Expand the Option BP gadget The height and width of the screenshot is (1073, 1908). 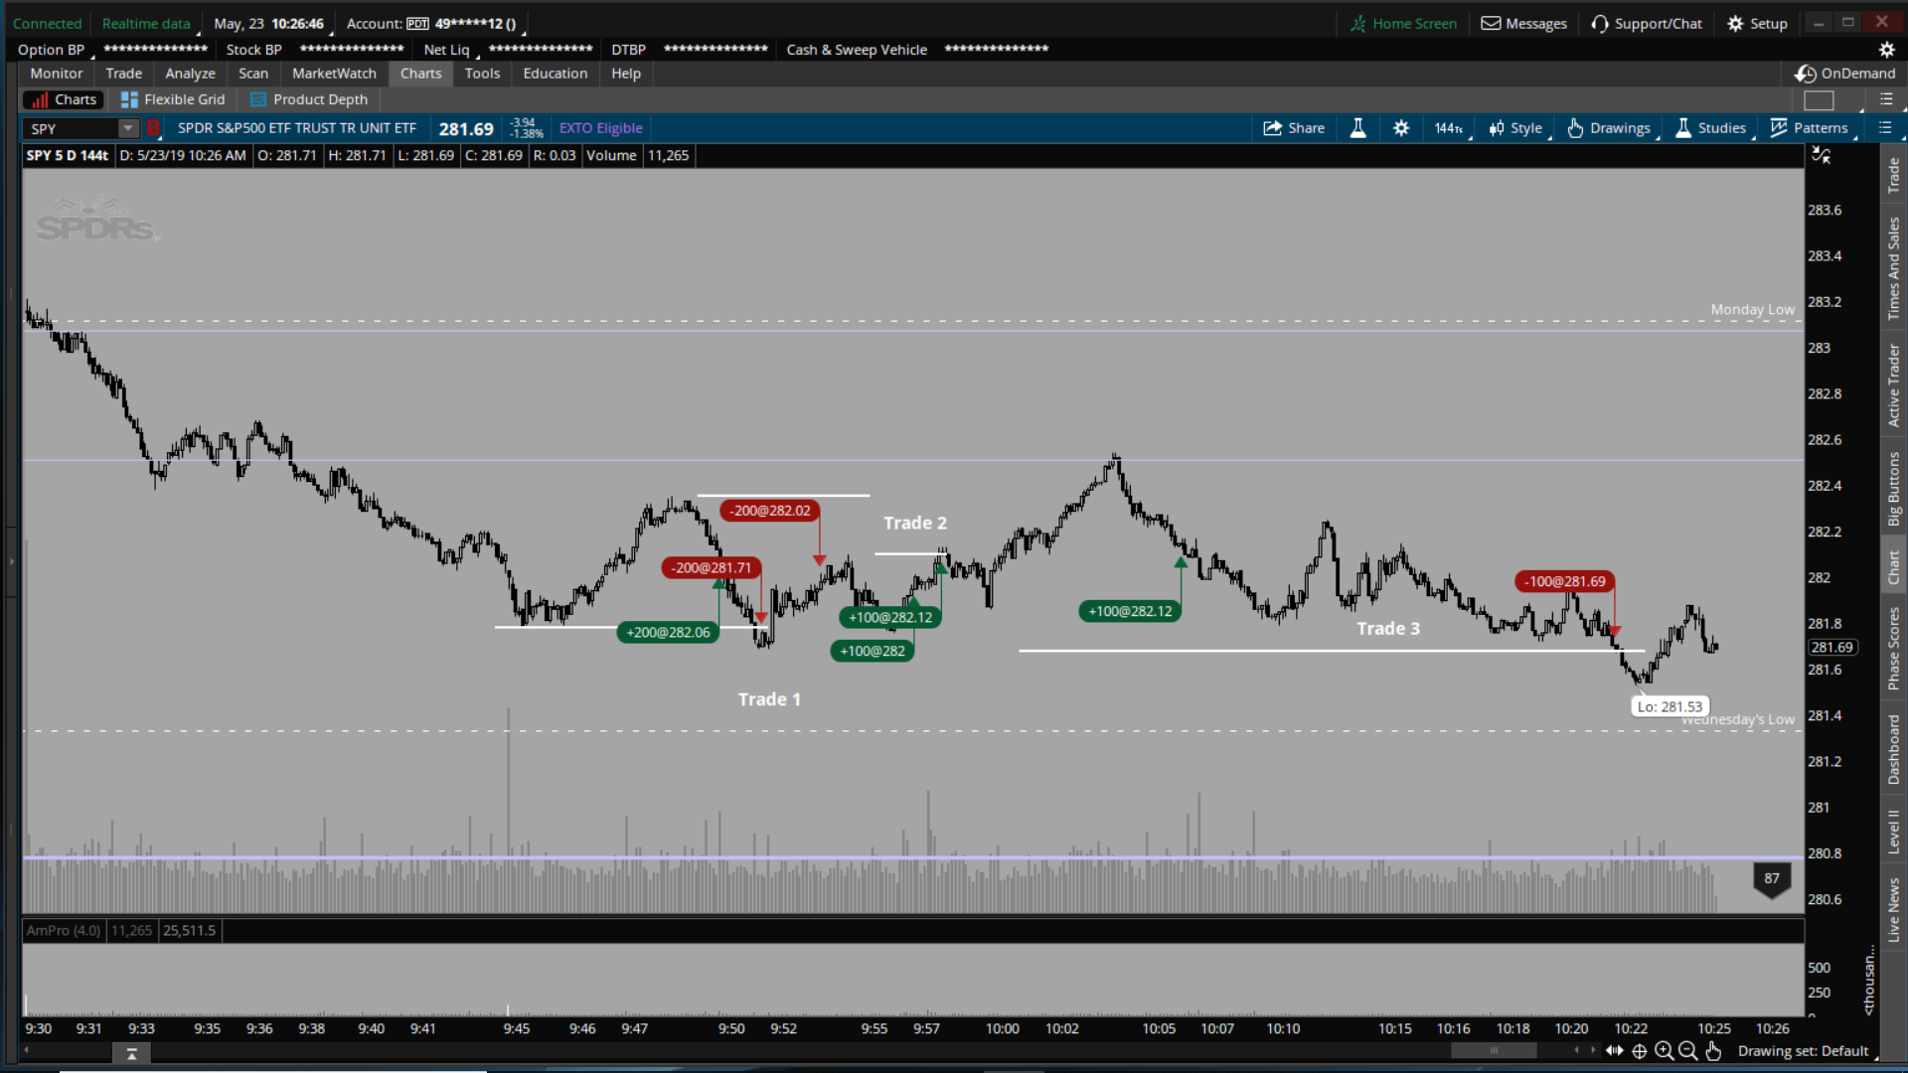click(52, 50)
